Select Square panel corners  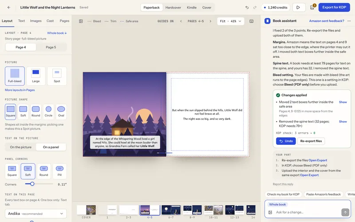(x=12, y=171)
